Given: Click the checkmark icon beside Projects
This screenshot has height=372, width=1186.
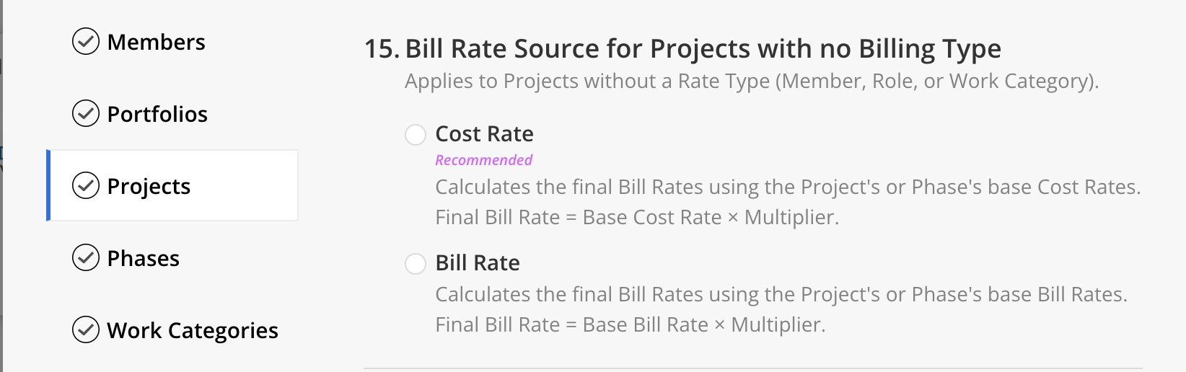Looking at the screenshot, I should pyautogui.click(x=86, y=186).
